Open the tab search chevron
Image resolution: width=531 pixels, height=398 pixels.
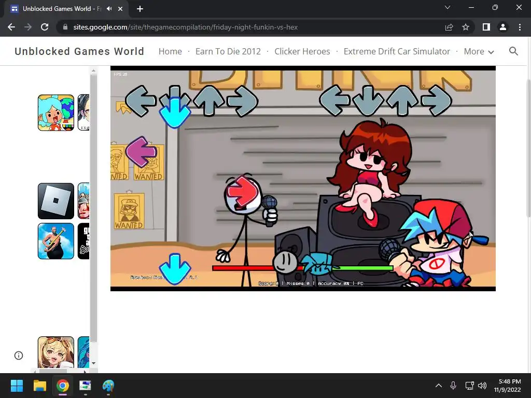pos(448,7)
